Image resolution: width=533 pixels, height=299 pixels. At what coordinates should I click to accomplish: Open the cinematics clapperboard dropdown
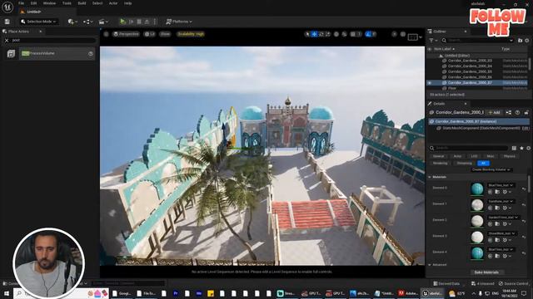[103, 22]
